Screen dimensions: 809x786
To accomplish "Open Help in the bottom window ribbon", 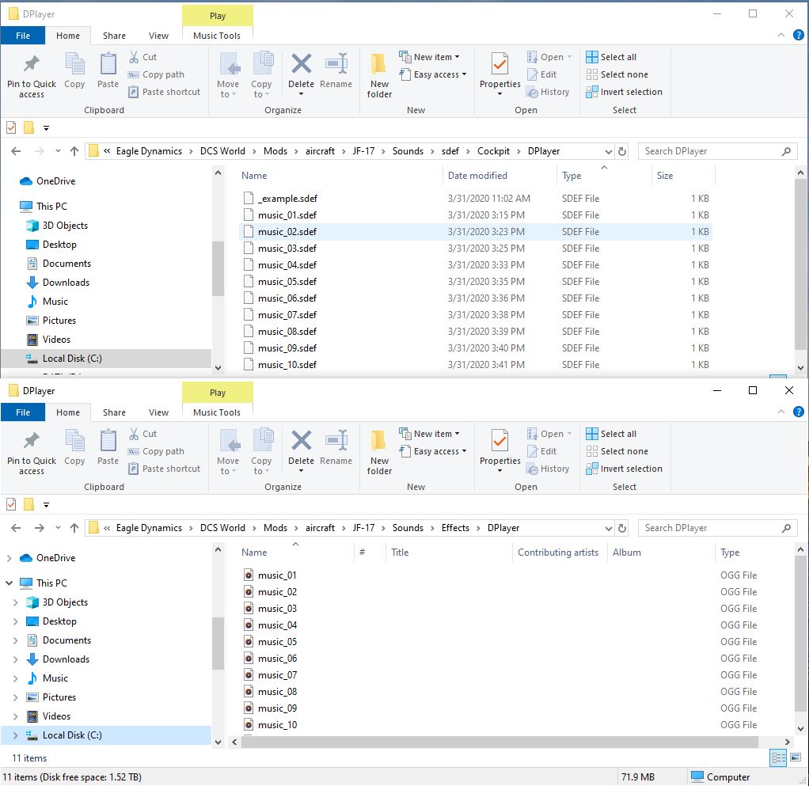I will [798, 412].
